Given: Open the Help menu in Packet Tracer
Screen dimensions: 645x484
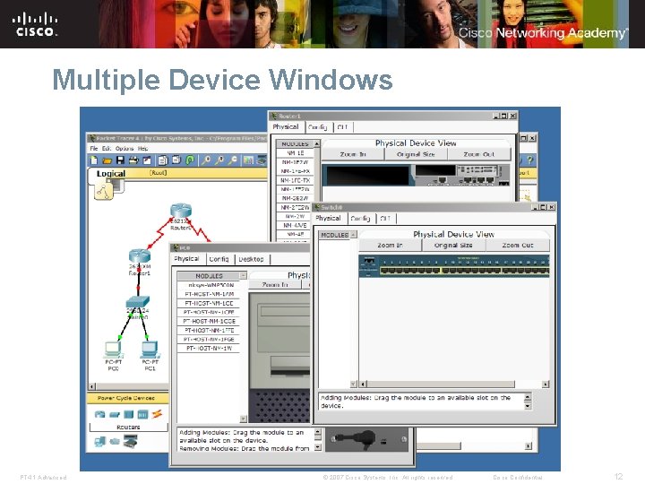Looking at the screenshot, I should click(x=142, y=148).
